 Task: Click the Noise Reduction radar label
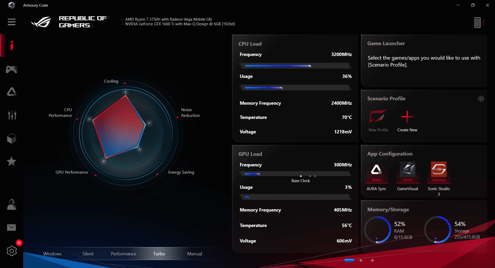pos(190,112)
